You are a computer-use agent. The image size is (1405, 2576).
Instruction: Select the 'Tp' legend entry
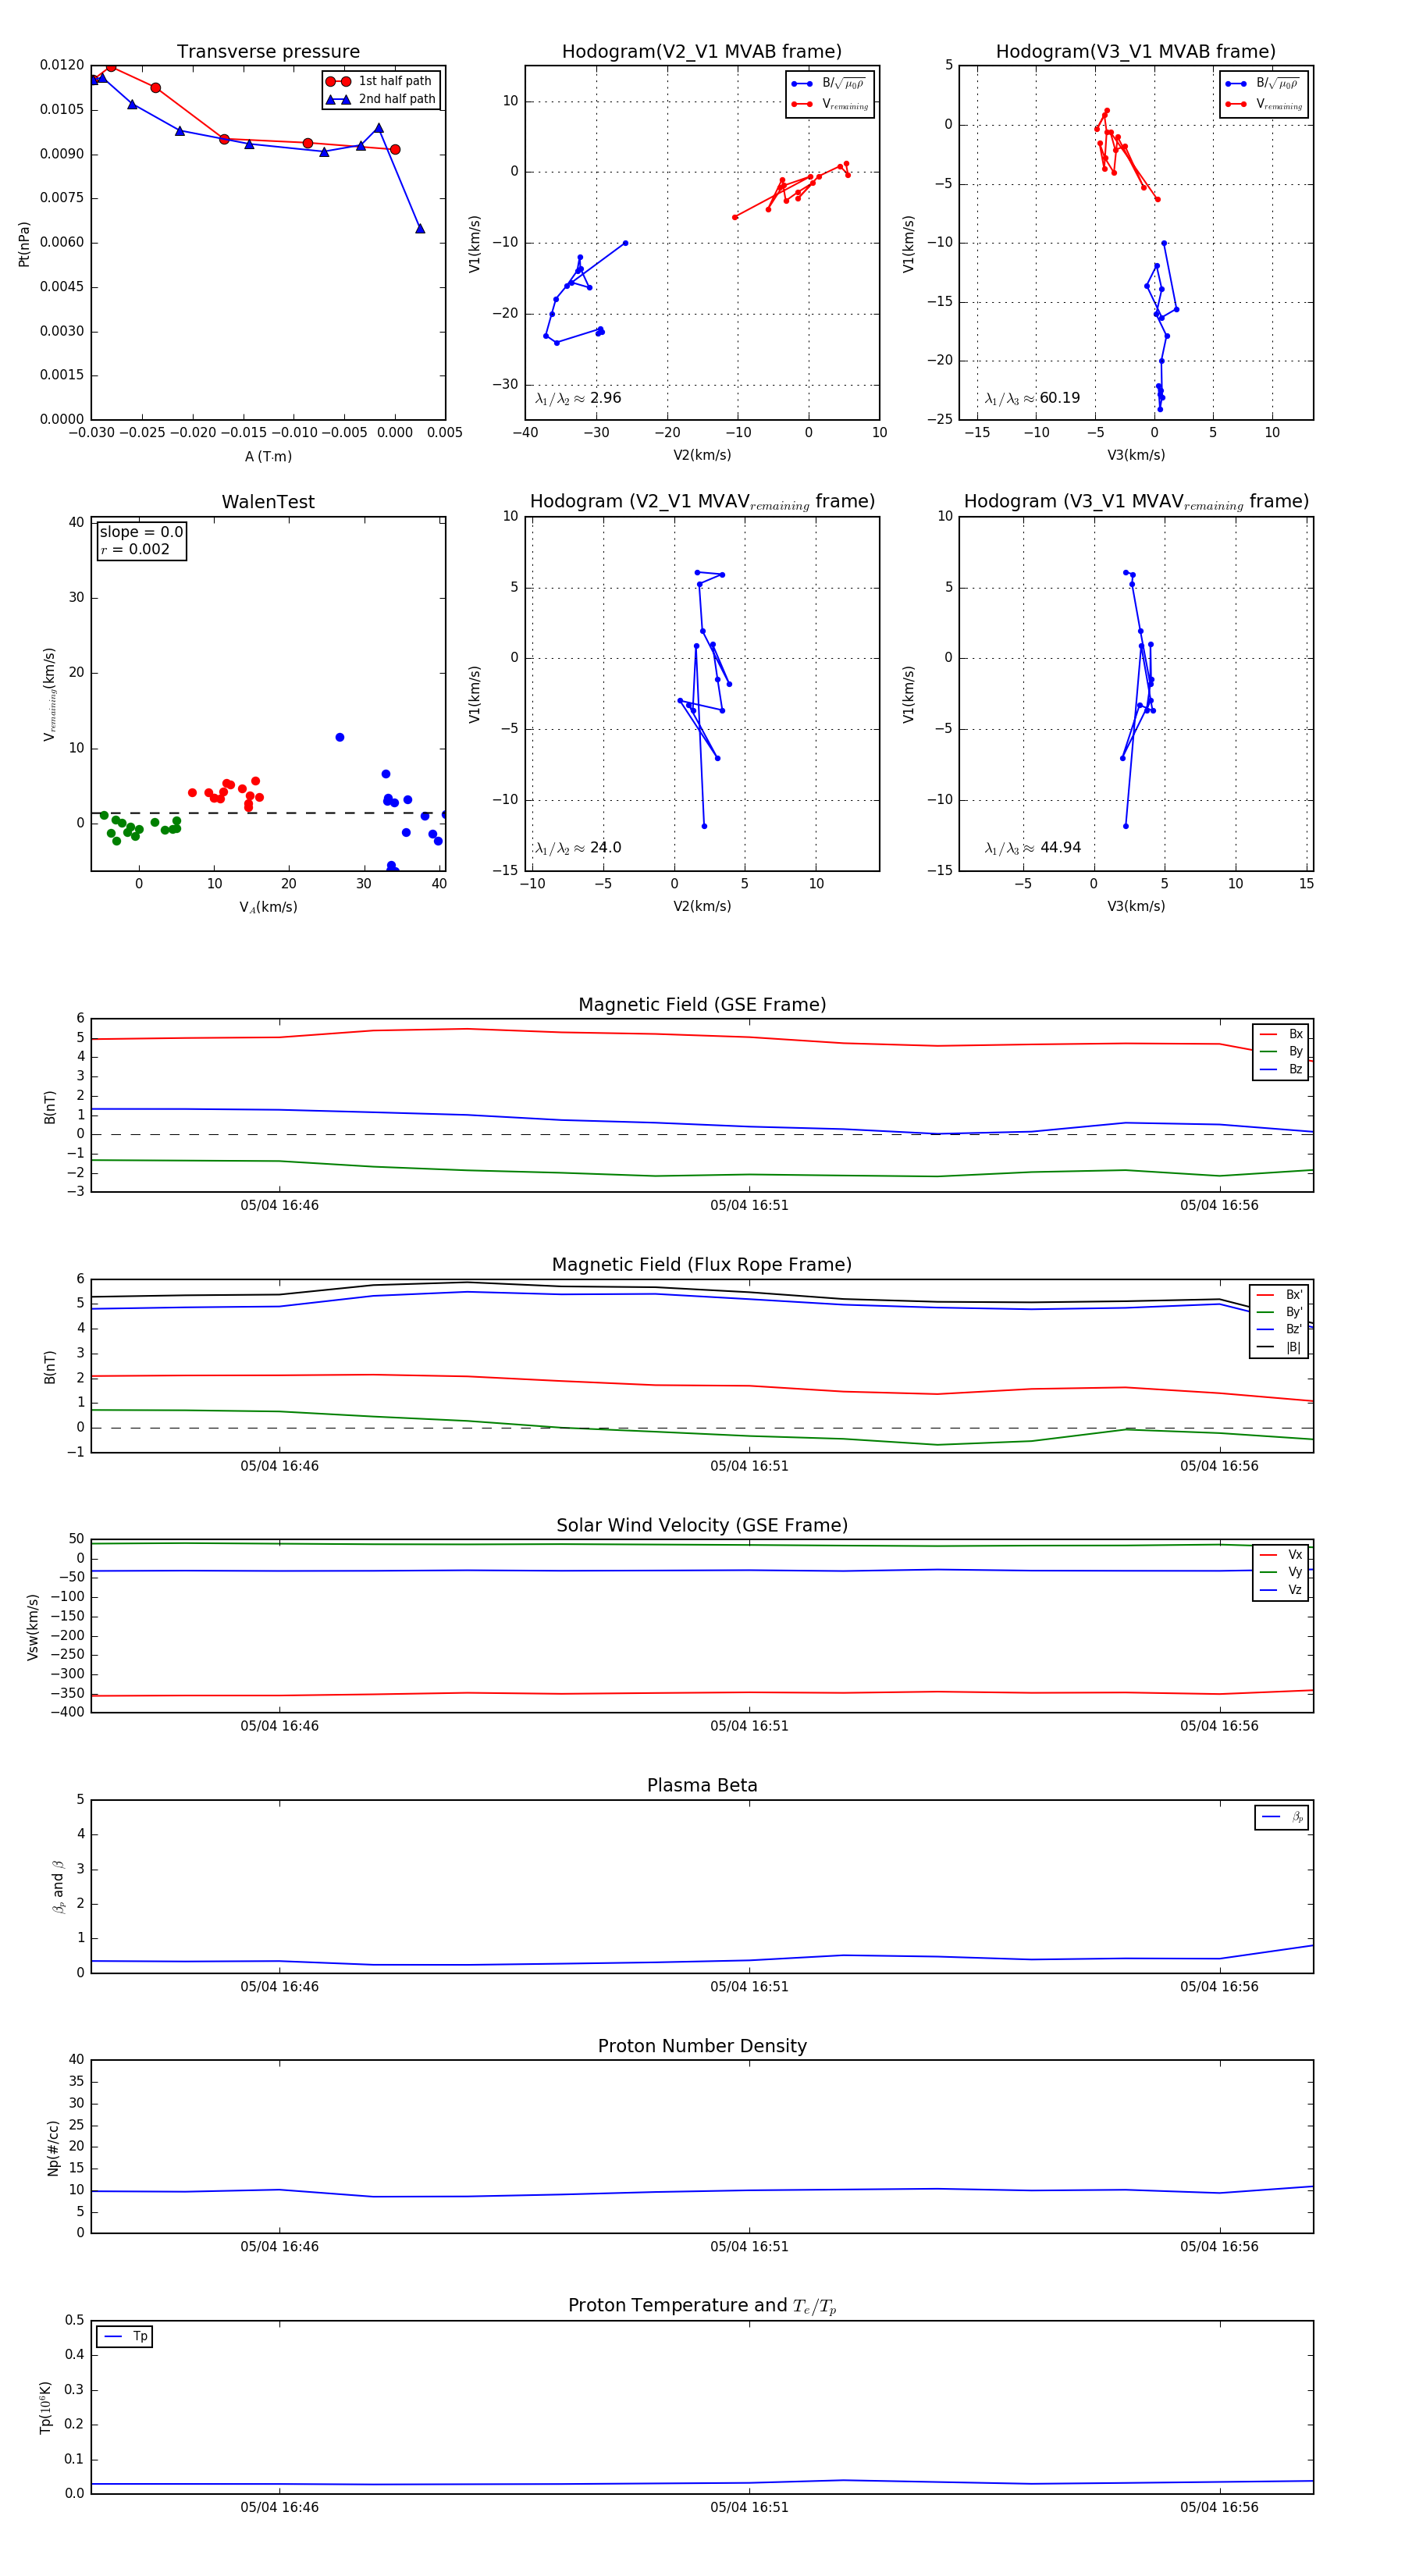tap(125, 2337)
